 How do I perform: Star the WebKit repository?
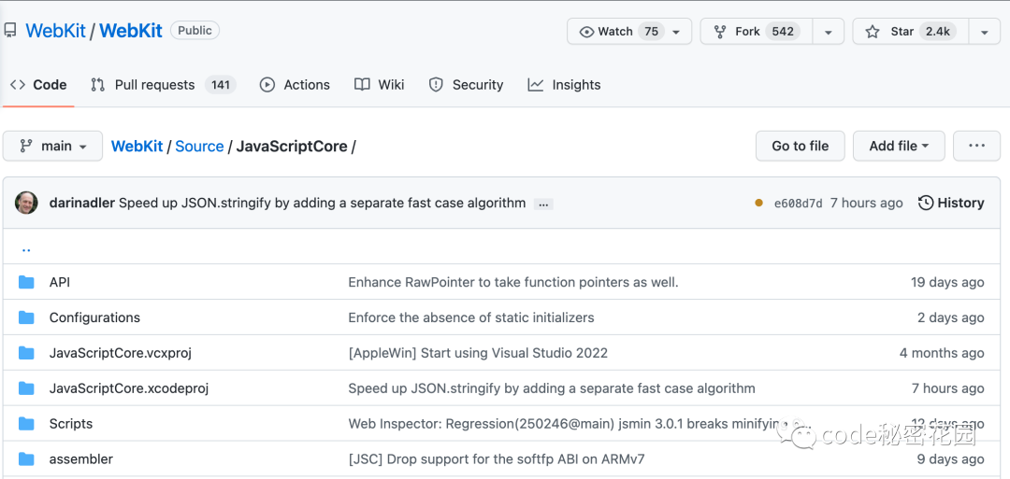tap(902, 32)
